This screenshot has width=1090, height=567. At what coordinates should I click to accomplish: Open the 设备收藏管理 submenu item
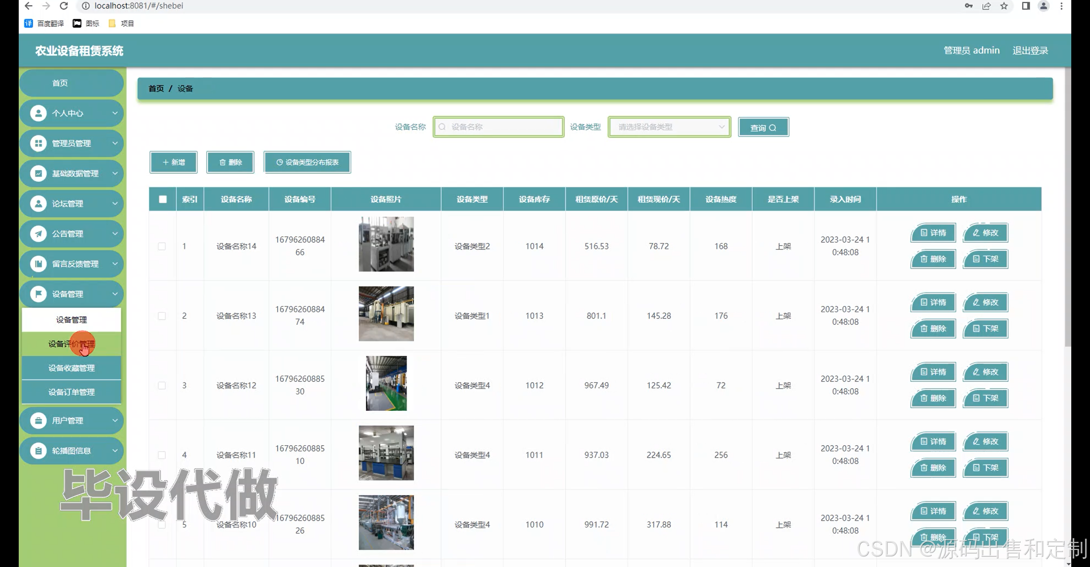(x=72, y=368)
